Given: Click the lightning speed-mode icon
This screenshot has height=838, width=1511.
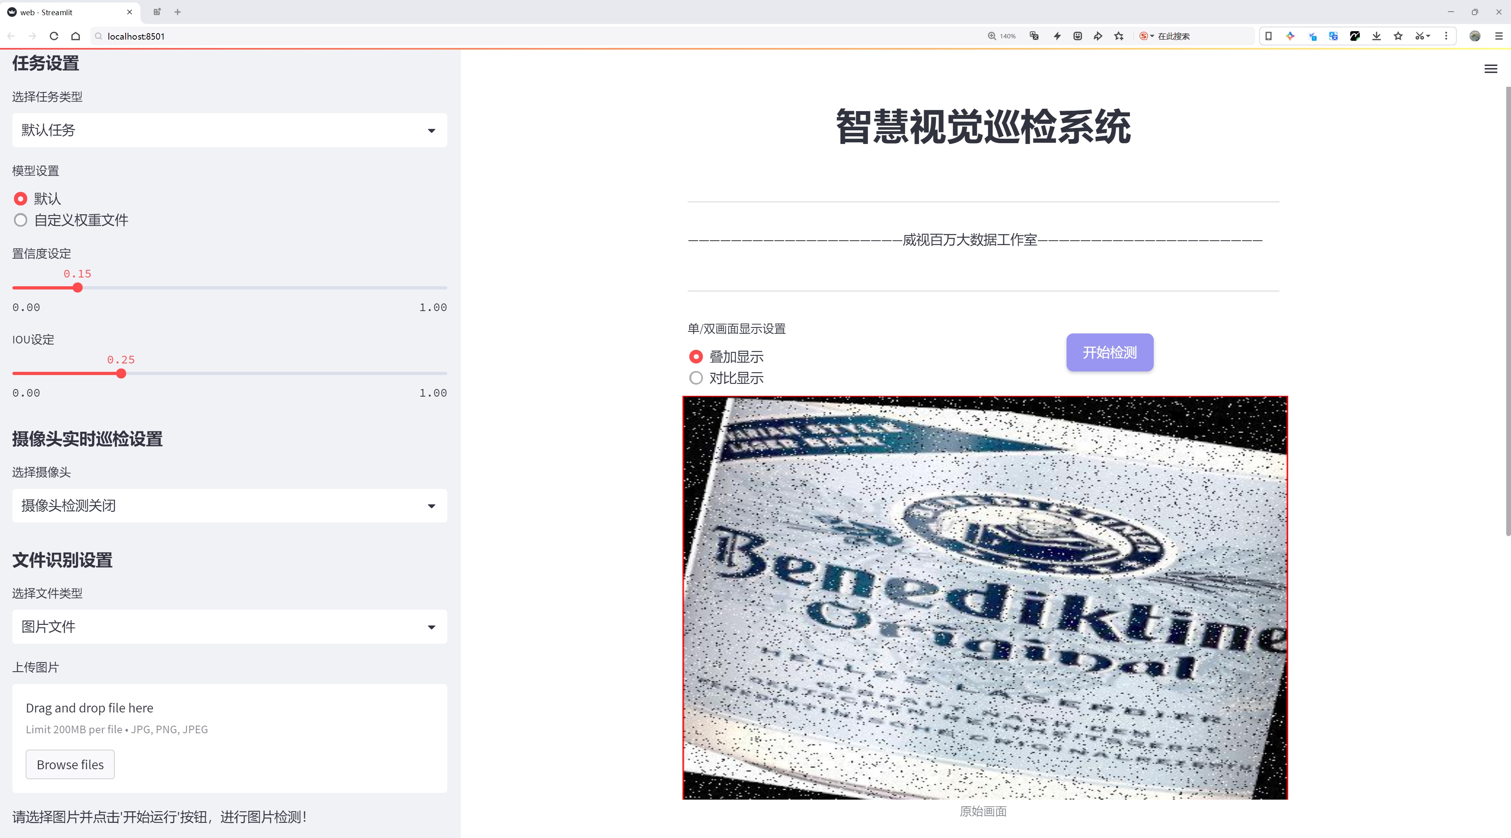Looking at the screenshot, I should (1057, 36).
